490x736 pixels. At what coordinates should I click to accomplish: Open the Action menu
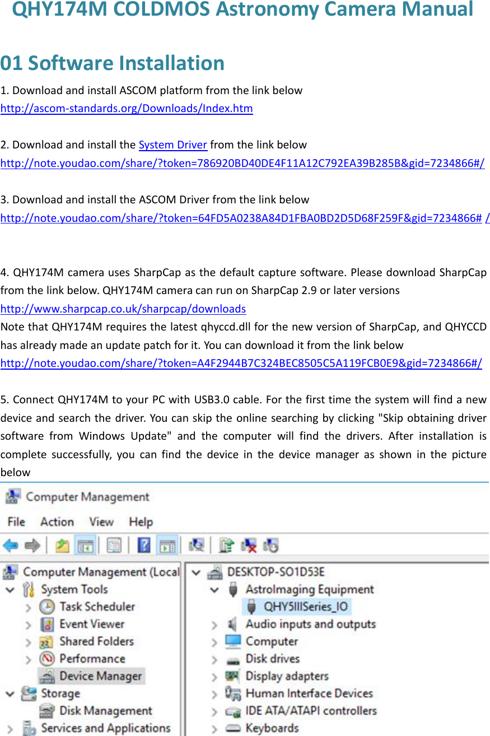tap(57, 521)
